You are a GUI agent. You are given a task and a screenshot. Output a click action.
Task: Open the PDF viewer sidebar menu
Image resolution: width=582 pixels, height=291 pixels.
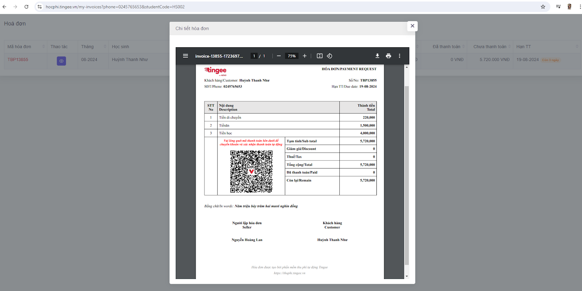pos(186,56)
